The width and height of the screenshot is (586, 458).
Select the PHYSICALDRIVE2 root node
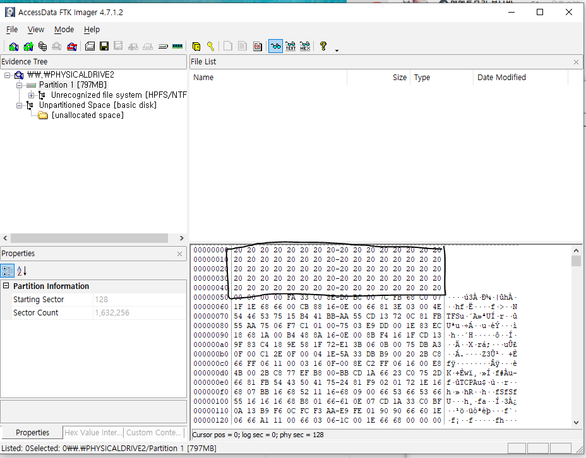click(x=71, y=74)
